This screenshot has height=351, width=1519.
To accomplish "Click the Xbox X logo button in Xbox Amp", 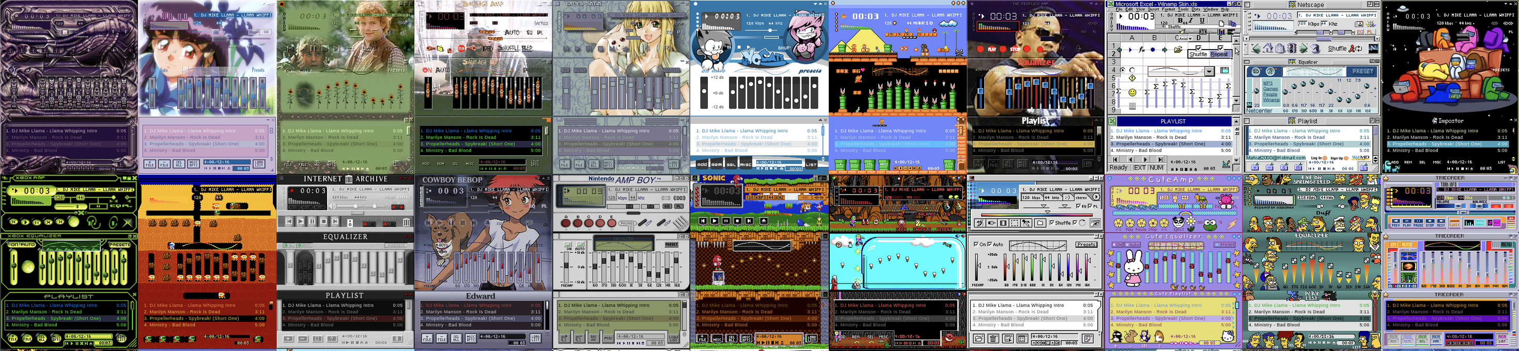I will point(128,222).
